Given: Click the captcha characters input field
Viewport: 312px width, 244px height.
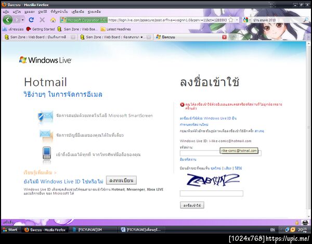Looking at the screenshot, I should [x=212, y=194].
